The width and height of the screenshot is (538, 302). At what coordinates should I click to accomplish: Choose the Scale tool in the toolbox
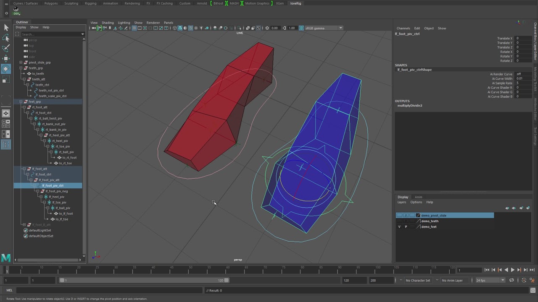(6, 79)
